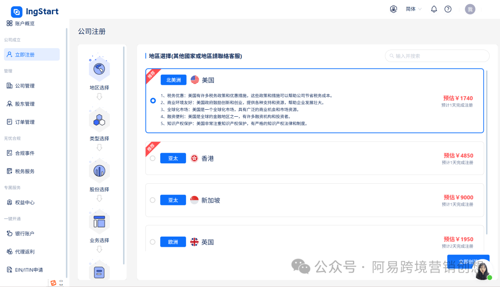Click the search input field

(x=437, y=56)
